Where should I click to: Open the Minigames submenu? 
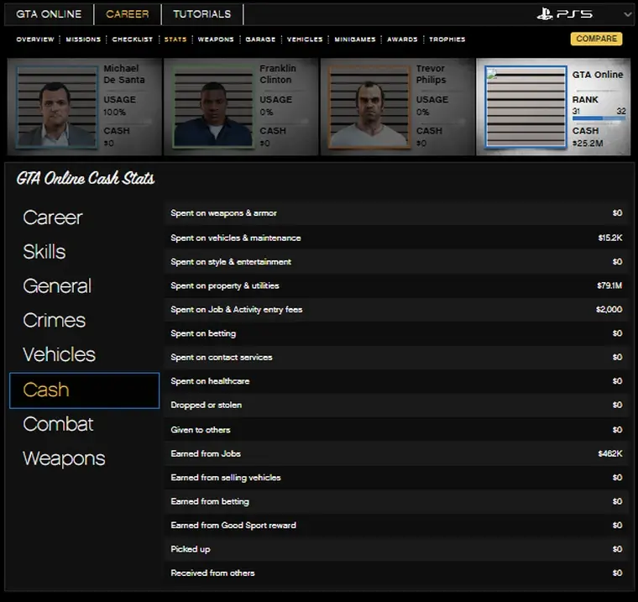(355, 39)
